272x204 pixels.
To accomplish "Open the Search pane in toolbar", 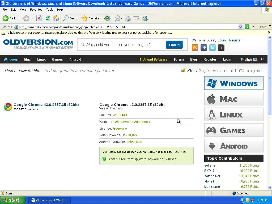I will coord(70,18).
